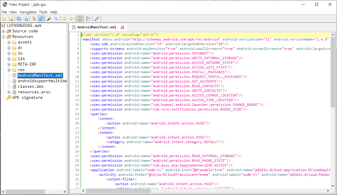Expand the res folder

coord(9,70)
